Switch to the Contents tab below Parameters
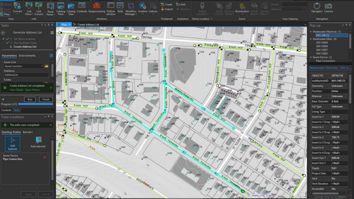The height and width of the screenshot is (199, 354). pyautogui.click(x=7, y=110)
